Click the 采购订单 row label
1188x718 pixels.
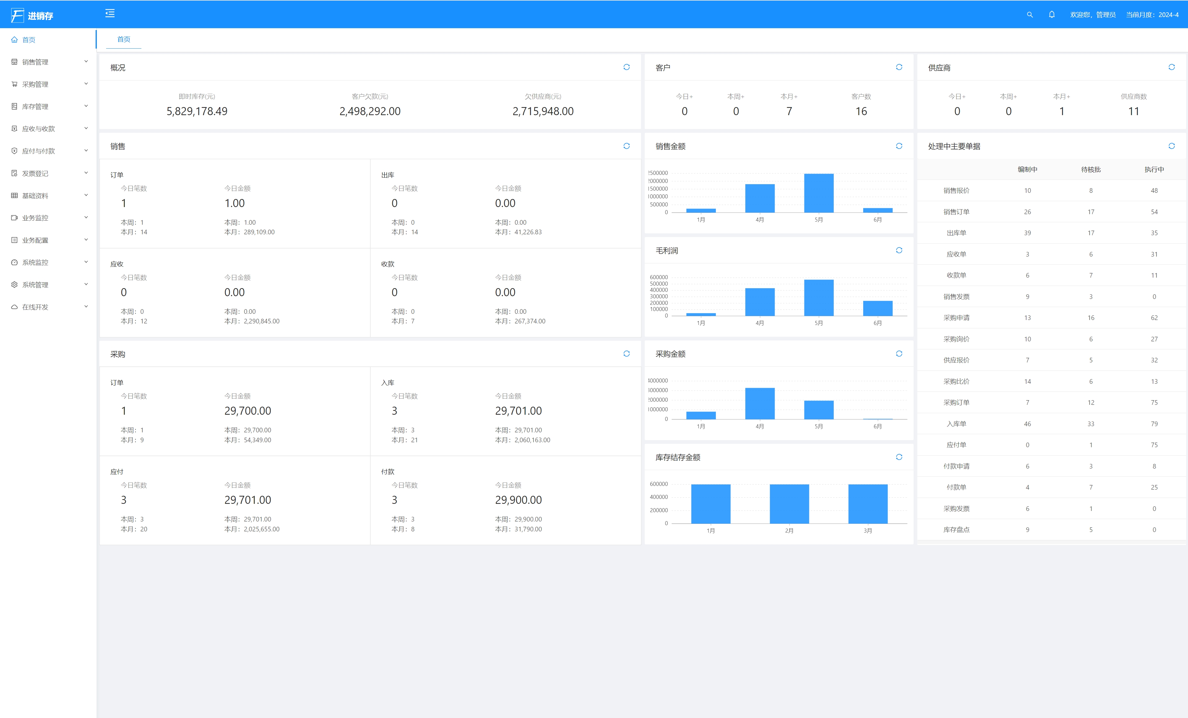pyautogui.click(x=956, y=402)
